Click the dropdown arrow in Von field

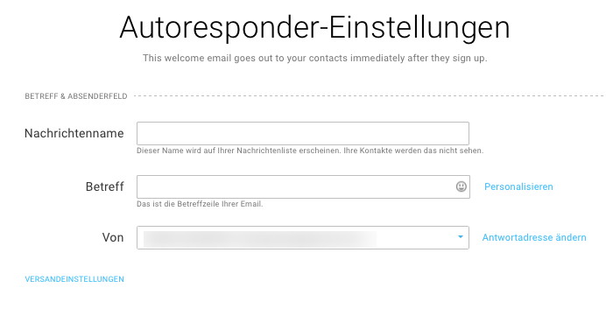(461, 237)
